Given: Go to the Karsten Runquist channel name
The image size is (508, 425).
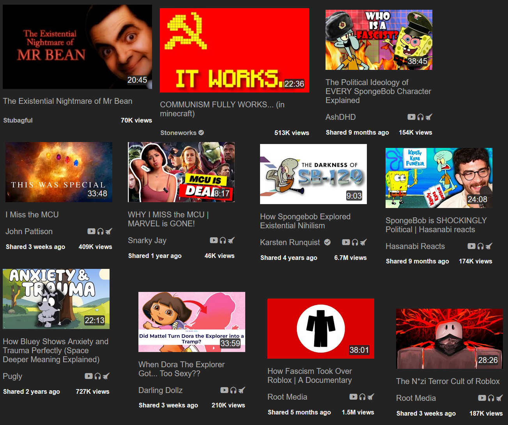Looking at the screenshot, I should click(290, 242).
